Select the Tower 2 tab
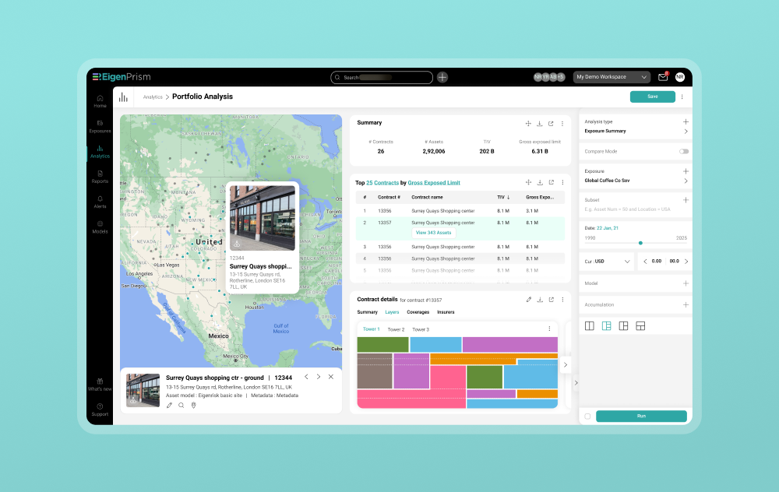The image size is (779, 492). tap(396, 329)
